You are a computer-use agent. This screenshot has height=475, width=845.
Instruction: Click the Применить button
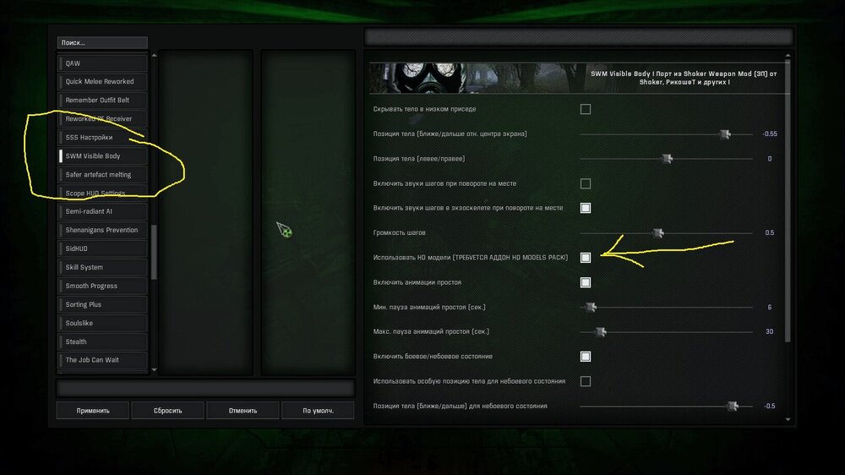(x=93, y=410)
